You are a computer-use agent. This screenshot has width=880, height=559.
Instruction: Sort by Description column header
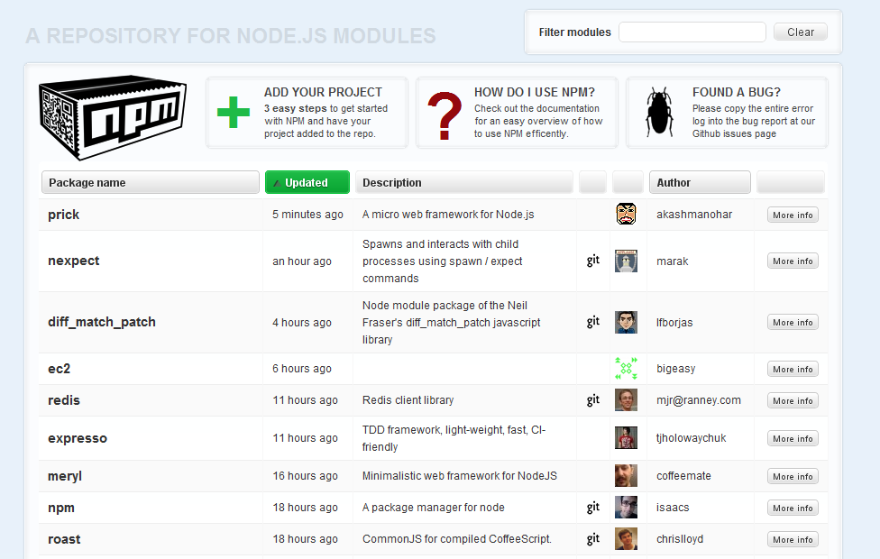point(464,182)
